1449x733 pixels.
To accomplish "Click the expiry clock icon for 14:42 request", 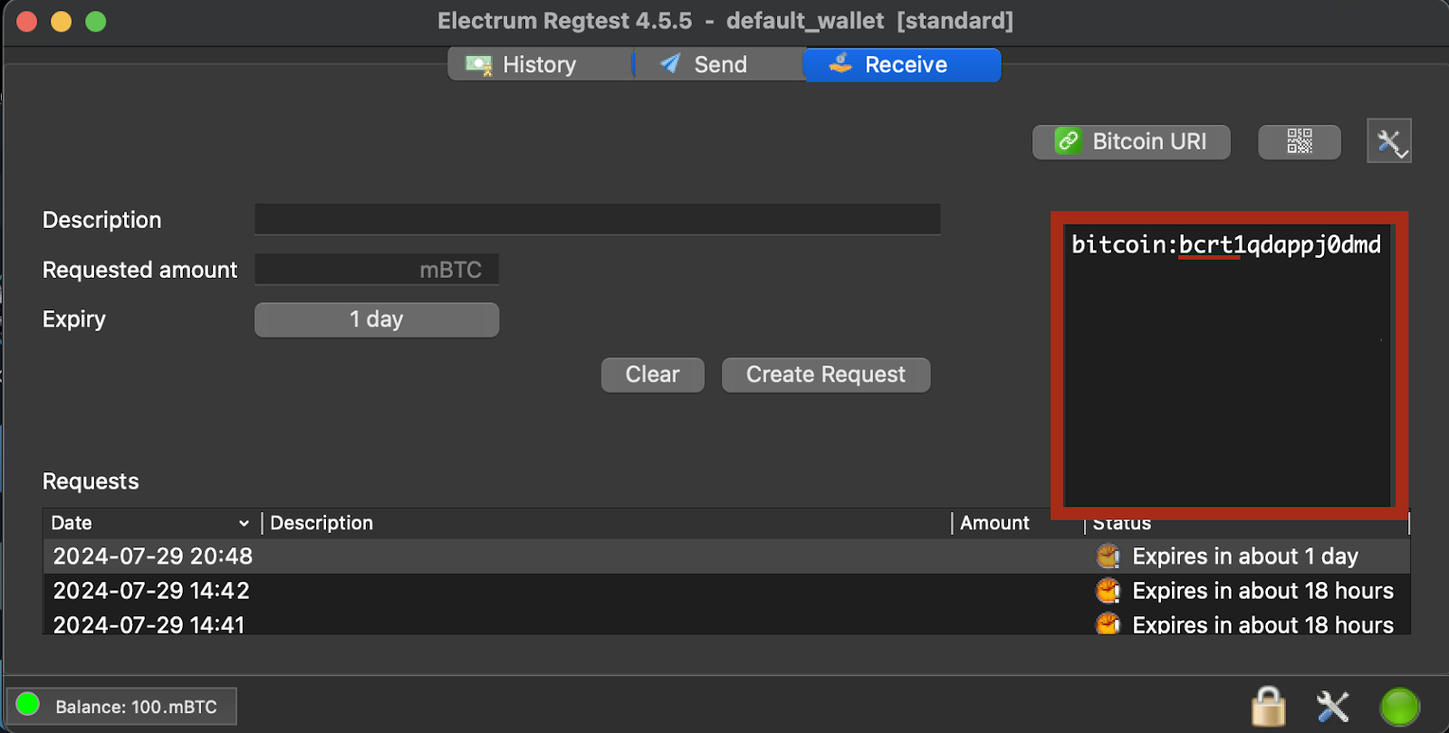I will pyautogui.click(x=1108, y=591).
